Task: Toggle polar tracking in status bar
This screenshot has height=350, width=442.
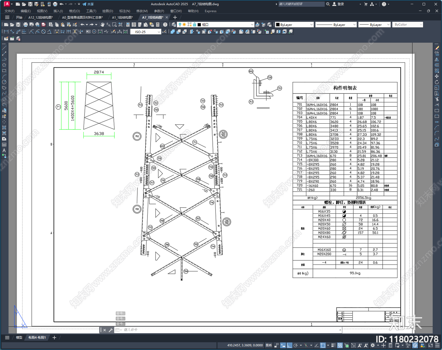Action: 296,345
